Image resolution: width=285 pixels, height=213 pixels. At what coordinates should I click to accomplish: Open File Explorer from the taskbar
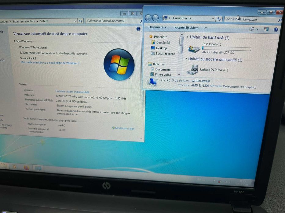4,166
